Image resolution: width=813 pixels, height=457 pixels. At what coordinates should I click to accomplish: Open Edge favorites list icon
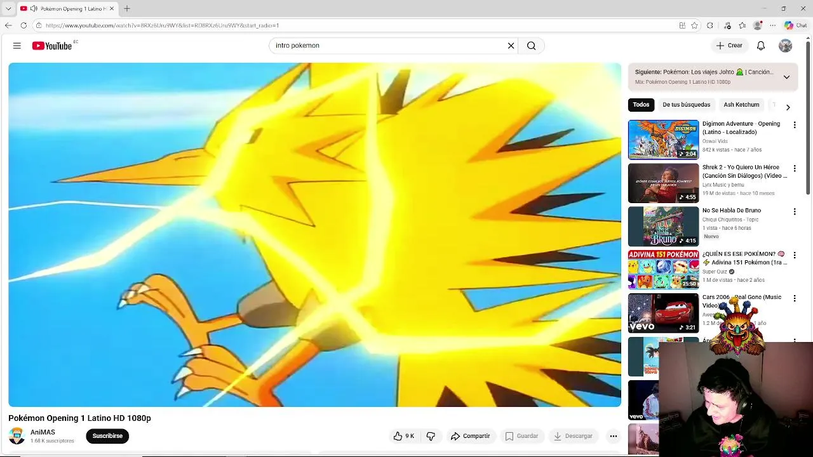[742, 25]
